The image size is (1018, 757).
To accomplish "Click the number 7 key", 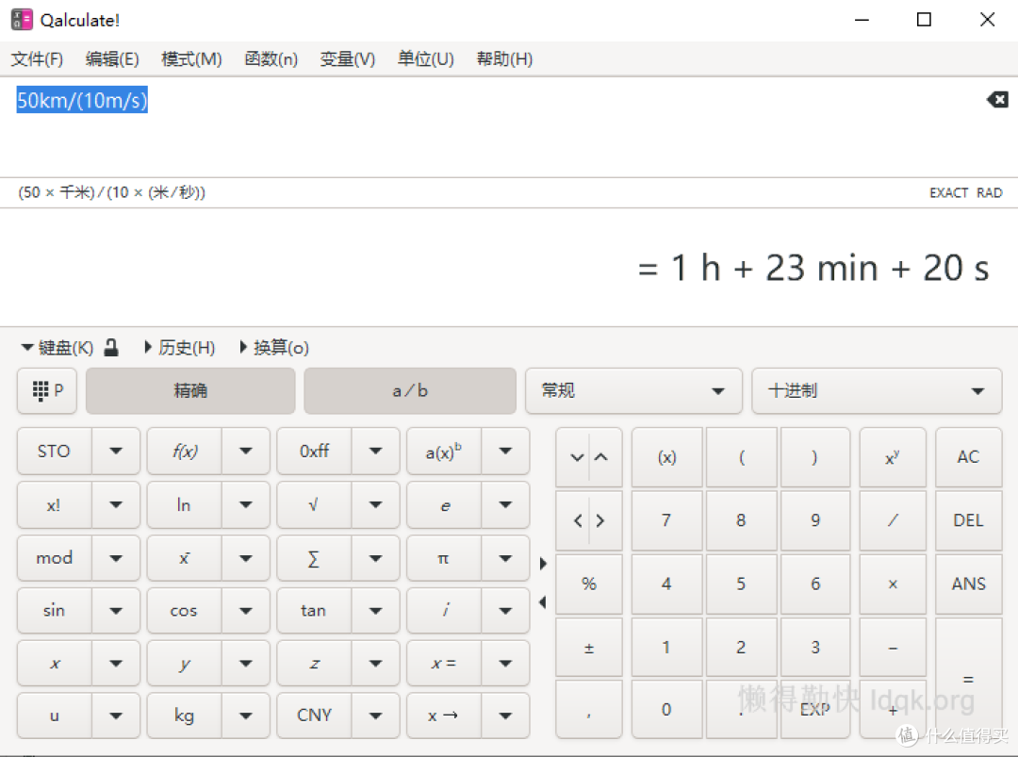I will (666, 520).
